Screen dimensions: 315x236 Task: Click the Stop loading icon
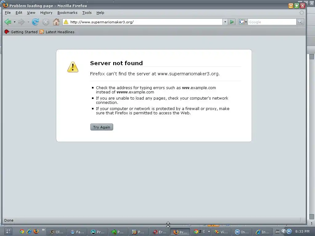pos(46,22)
